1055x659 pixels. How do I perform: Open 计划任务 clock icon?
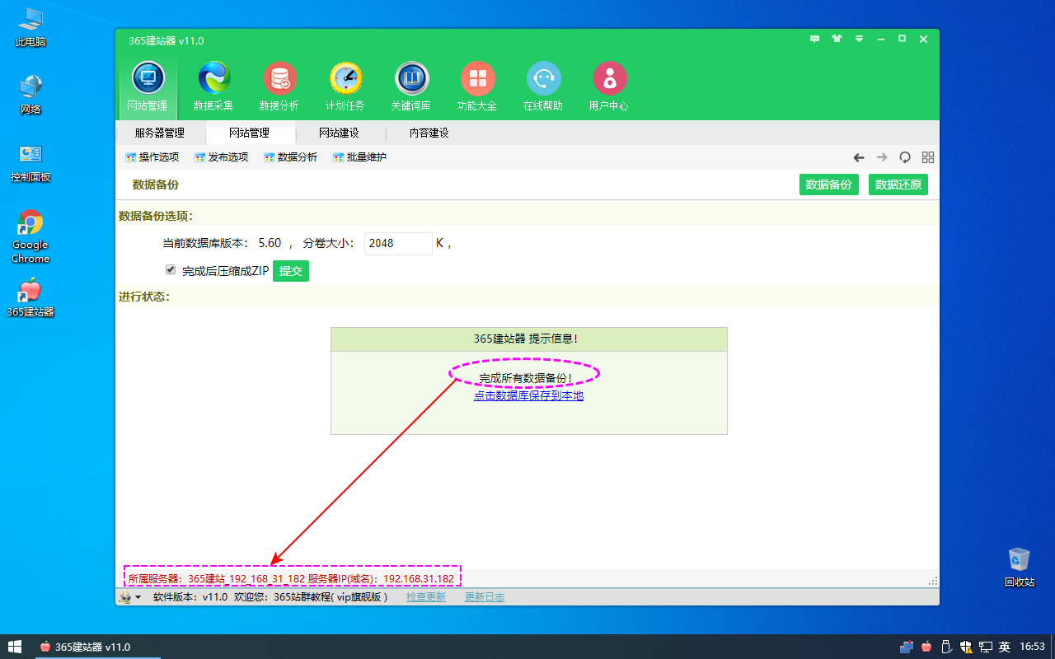345,86
